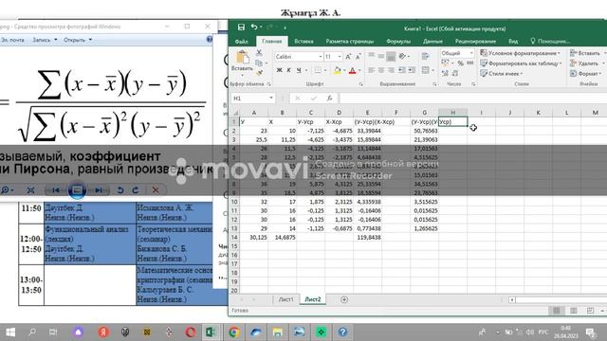Click in the Excel formula bar
Screen dimensions: 607x341
coord(472,99)
